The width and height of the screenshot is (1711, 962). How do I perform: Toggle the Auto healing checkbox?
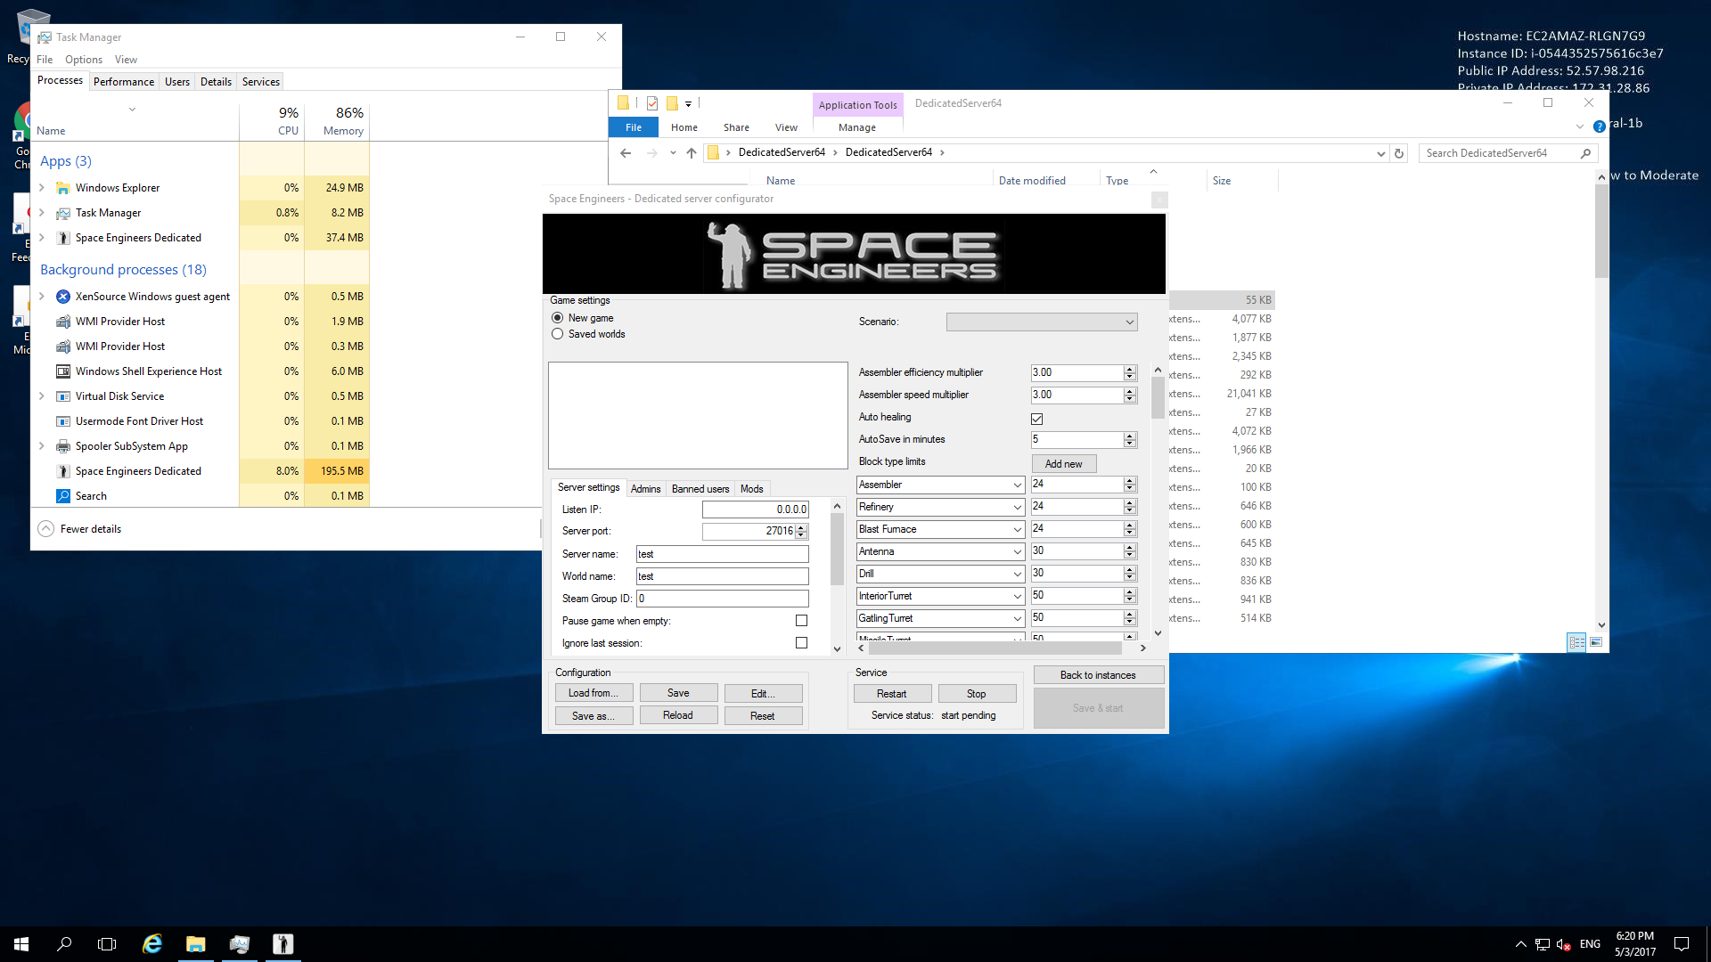1037,419
